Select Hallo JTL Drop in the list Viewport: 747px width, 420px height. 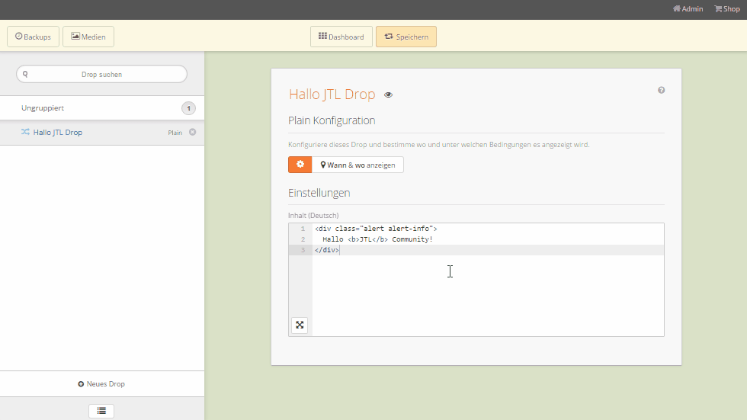click(58, 133)
